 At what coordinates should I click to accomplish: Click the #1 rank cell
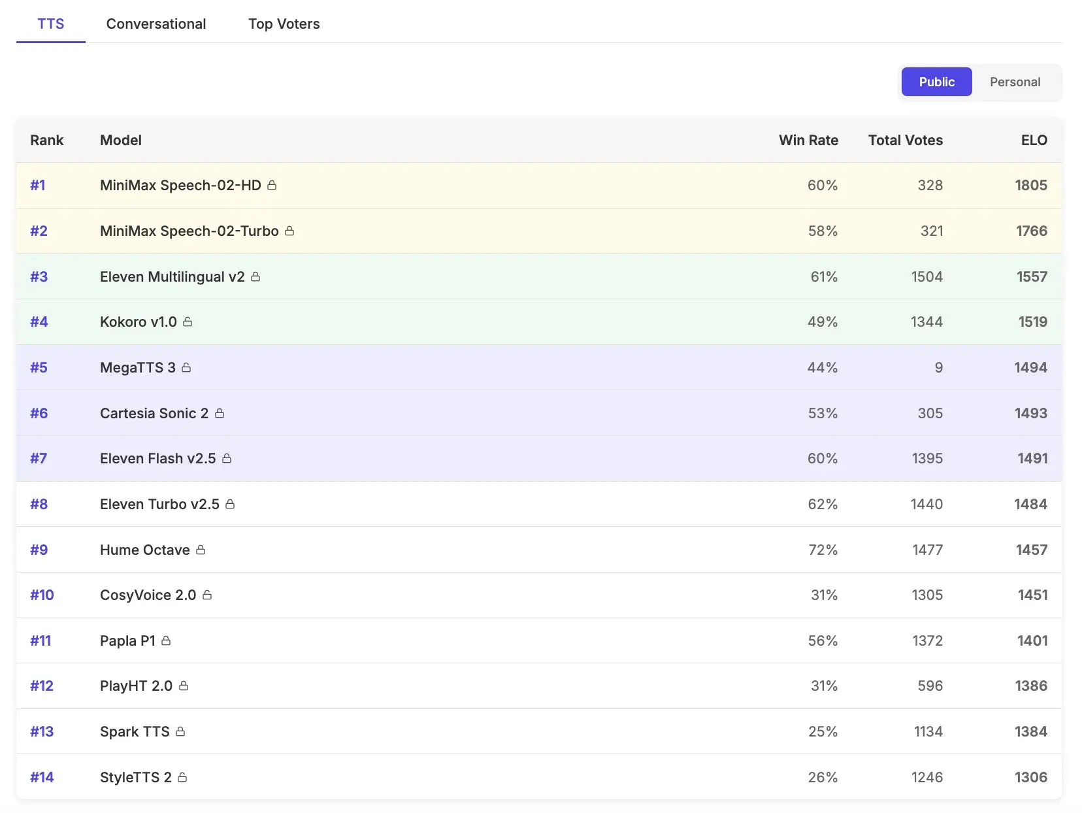38,186
